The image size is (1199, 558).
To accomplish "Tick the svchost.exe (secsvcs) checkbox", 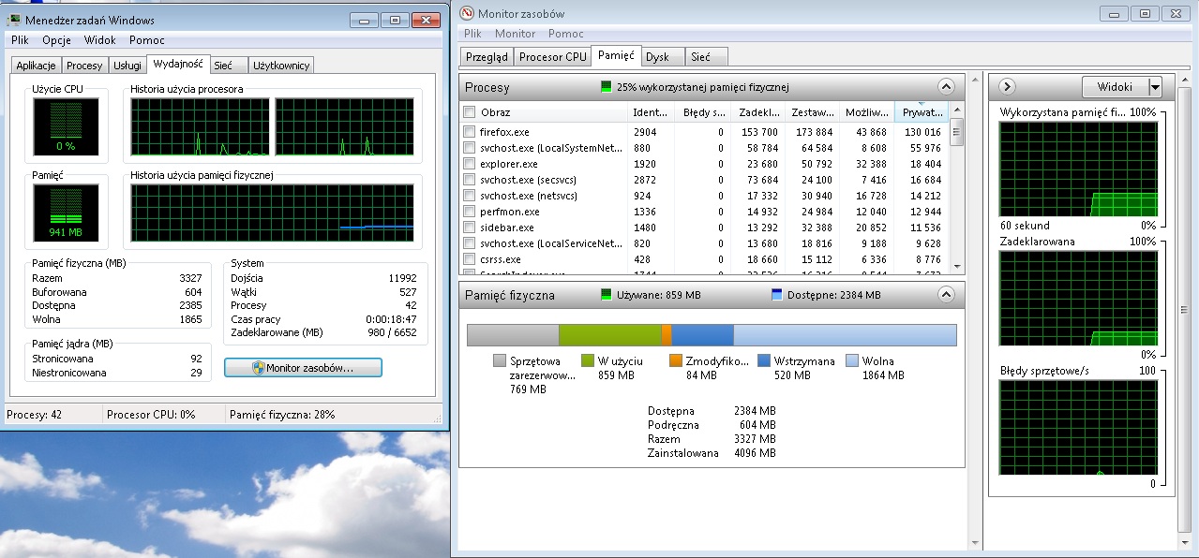I will click(x=469, y=180).
